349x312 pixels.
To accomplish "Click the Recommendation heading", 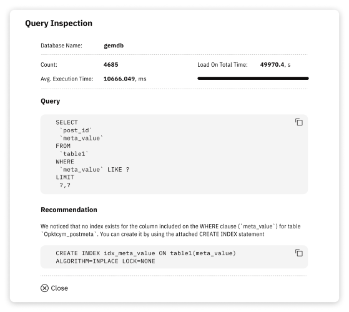I will pos(69,210).
